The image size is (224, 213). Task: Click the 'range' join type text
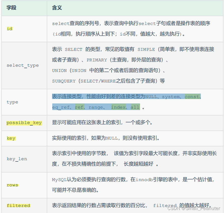click(96, 107)
